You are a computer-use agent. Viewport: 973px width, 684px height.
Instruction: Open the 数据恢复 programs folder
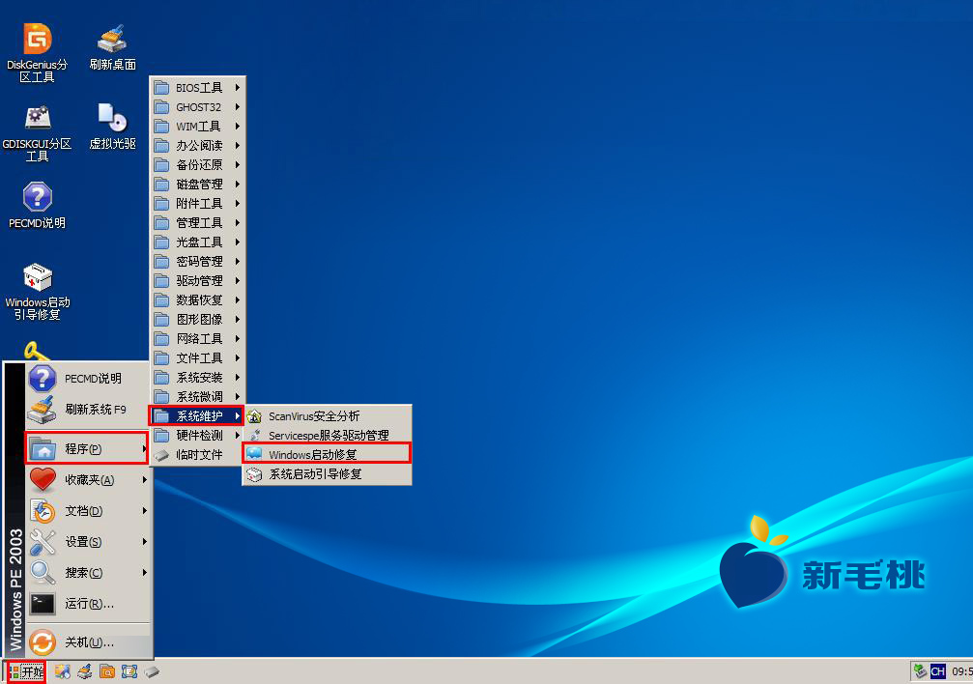coord(198,299)
